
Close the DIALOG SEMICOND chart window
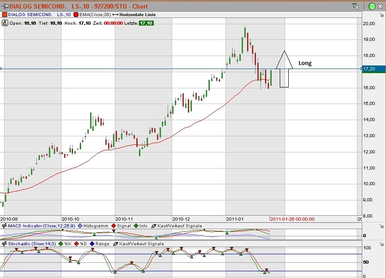(x=380, y=6)
